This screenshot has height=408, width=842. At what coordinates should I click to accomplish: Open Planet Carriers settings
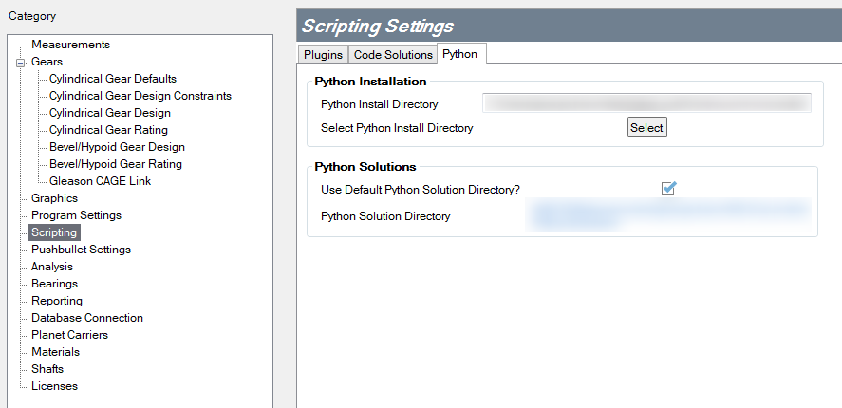tap(69, 335)
